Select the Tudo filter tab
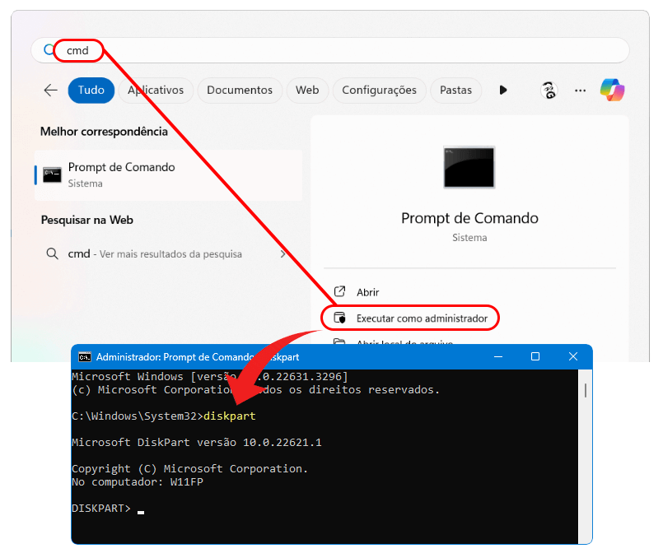This screenshot has width=663, height=553. 91,90
